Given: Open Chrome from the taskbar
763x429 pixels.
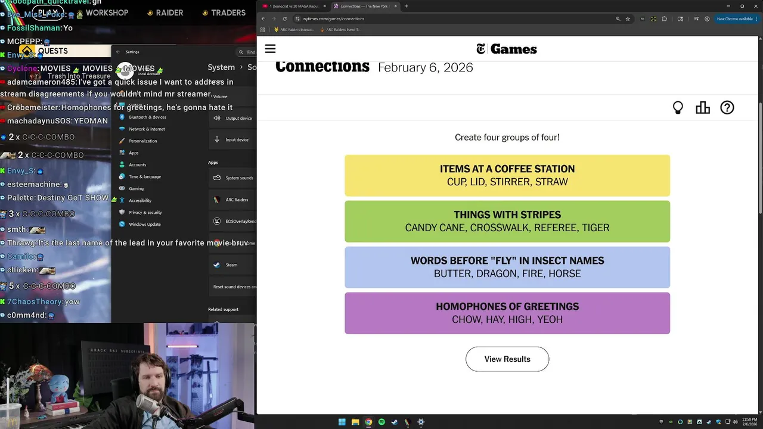Looking at the screenshot, I should click(368, 422).
